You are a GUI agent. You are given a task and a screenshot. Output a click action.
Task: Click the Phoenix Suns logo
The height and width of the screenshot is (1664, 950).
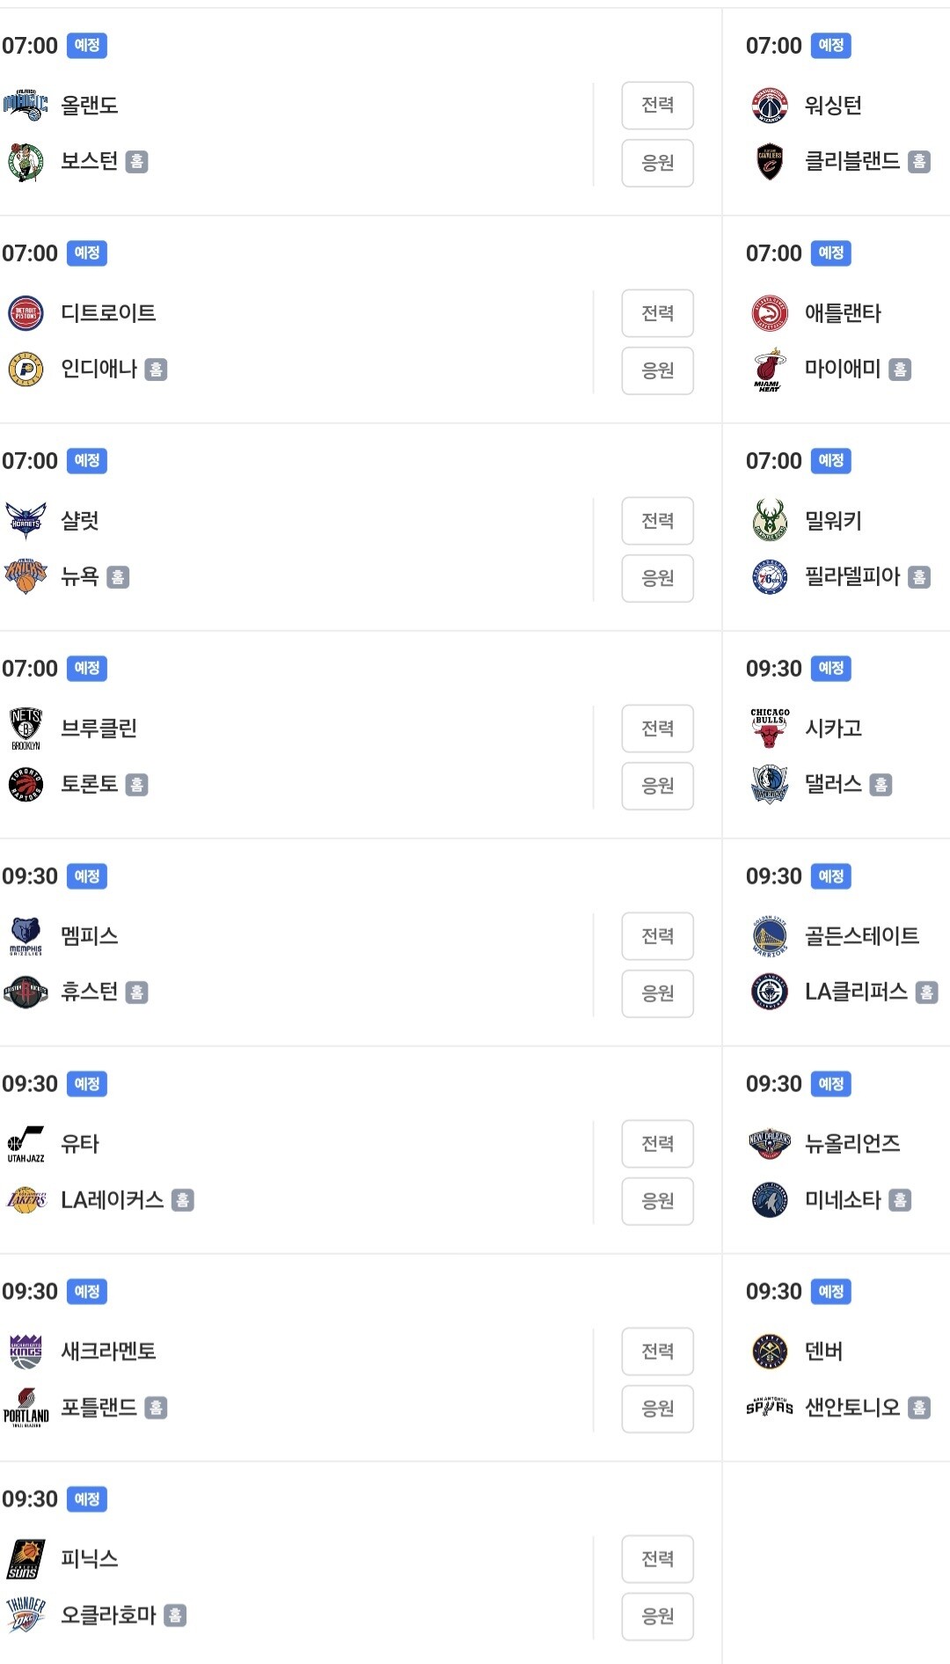(26, 1559)
